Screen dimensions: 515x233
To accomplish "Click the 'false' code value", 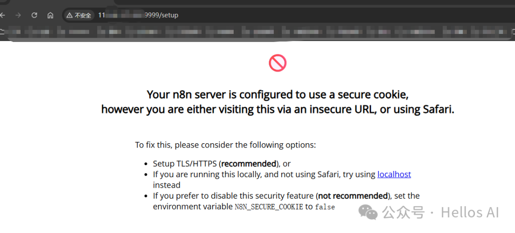I will 325,207.
